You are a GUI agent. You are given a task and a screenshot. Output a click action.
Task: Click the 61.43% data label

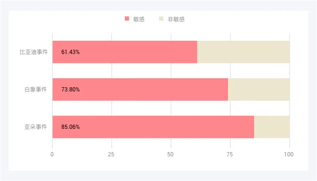pos(70,52)
